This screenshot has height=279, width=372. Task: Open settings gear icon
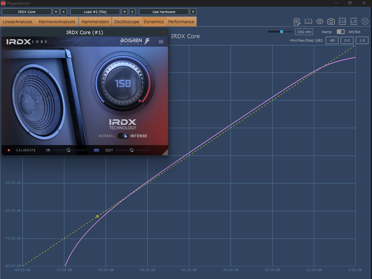tap(365, 21)
